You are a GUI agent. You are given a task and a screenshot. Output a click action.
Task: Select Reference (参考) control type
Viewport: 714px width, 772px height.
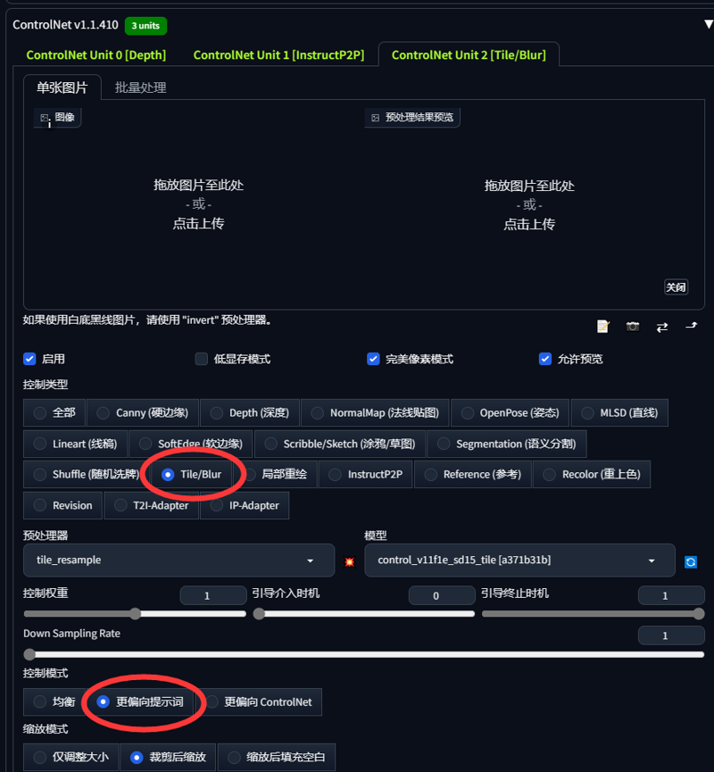point(473,474)
